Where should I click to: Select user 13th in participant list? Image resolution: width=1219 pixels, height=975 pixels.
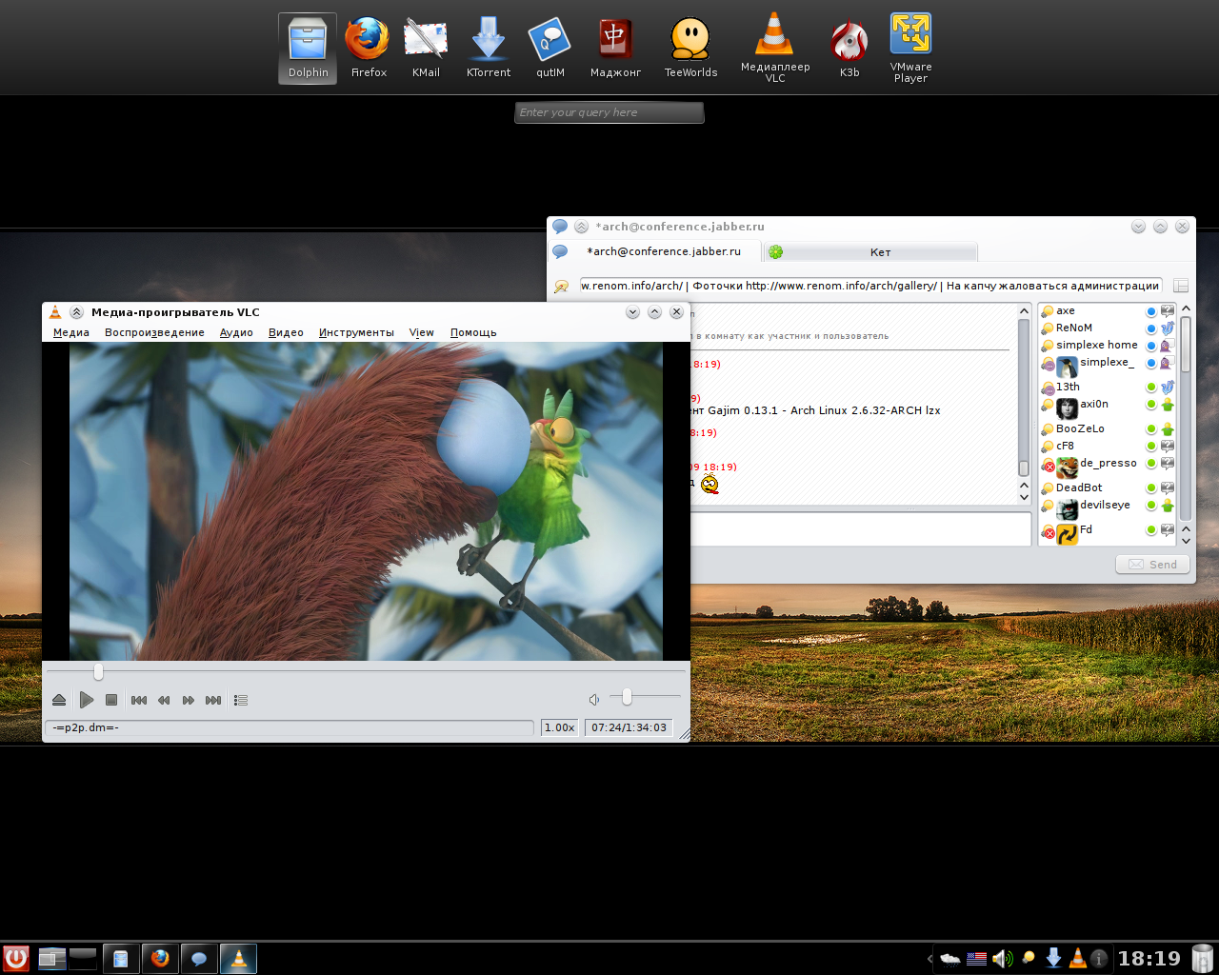point(1108,388)
